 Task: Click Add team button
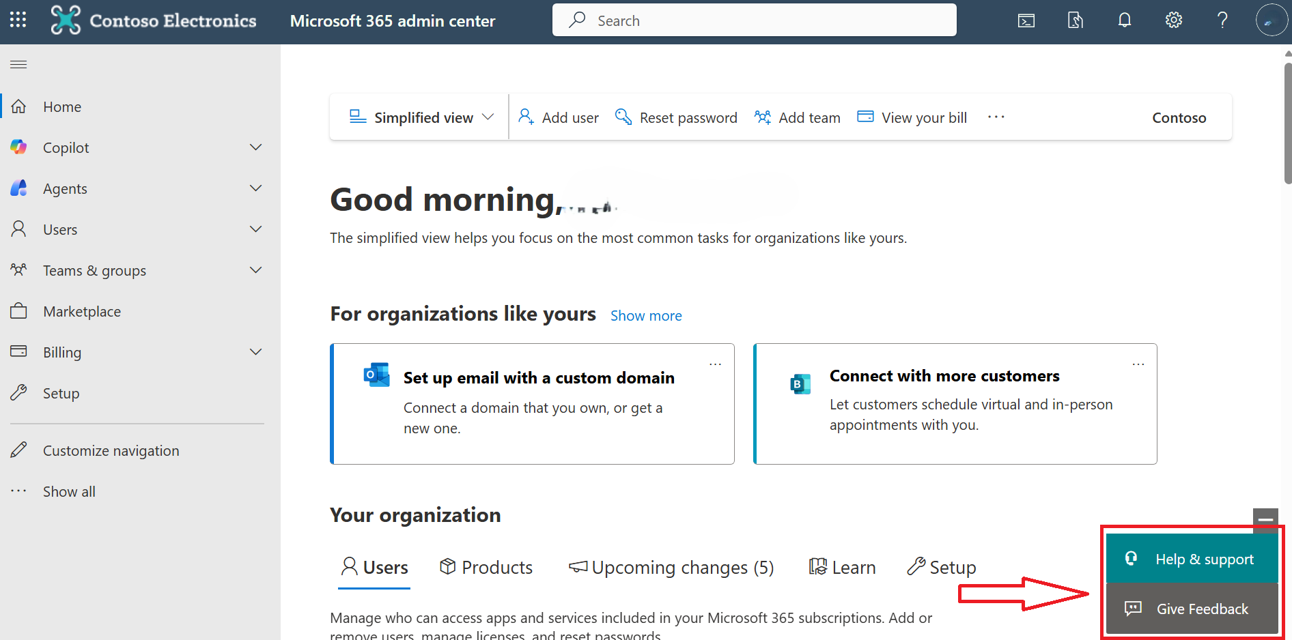click(x=798, y=117)
